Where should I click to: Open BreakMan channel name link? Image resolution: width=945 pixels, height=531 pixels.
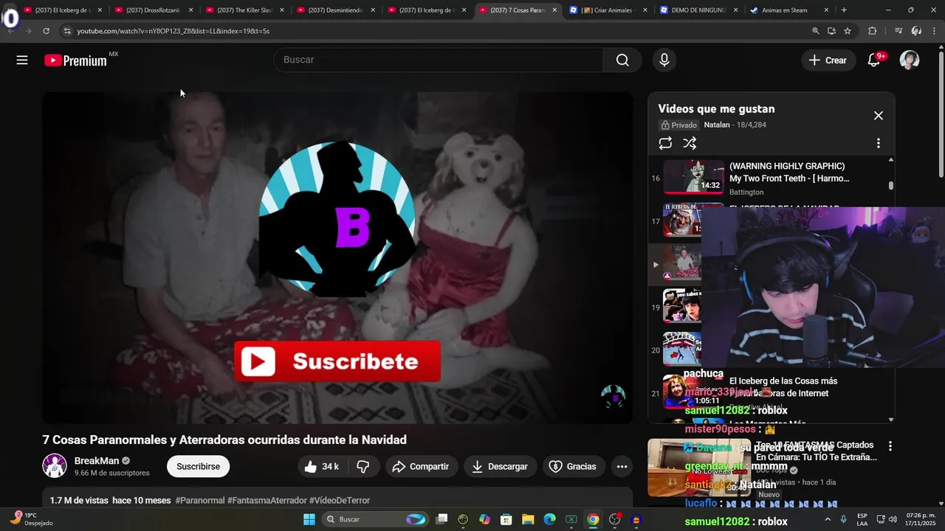click(x=97, y=461)
